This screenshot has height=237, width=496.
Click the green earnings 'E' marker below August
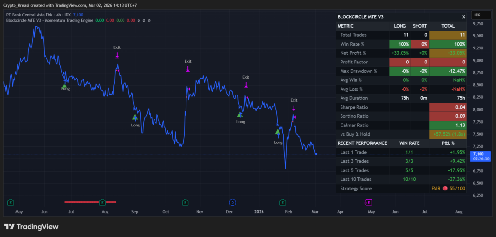[x=102, y=202]
